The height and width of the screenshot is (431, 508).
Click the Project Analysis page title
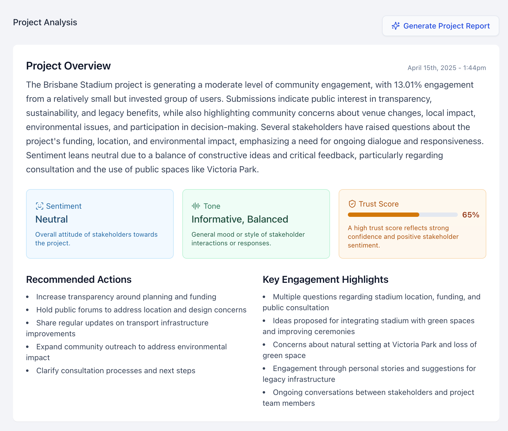[x=45, y=22]
